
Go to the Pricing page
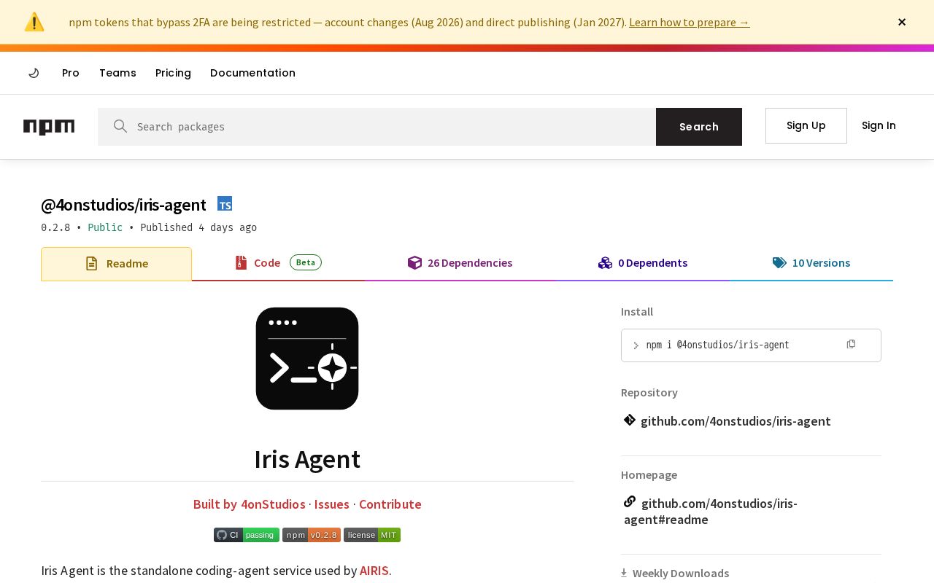pyautogui.click(x=173, y=73)
